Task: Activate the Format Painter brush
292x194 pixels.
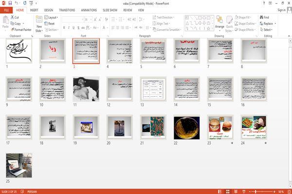Action: point(21,30)
